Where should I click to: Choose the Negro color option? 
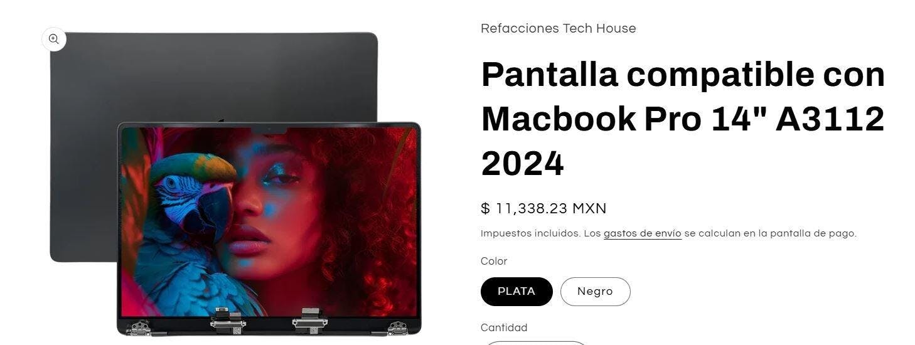[595, 292]
